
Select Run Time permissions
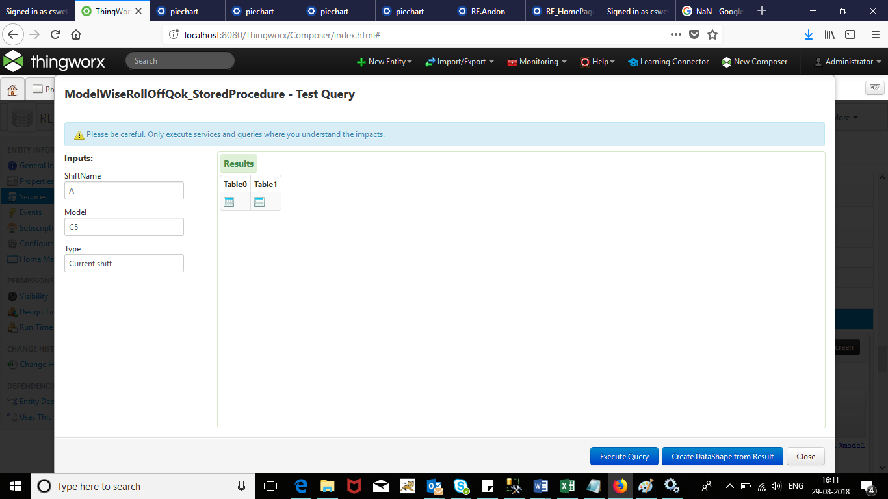pyautogui.click(x=31, y=327)
